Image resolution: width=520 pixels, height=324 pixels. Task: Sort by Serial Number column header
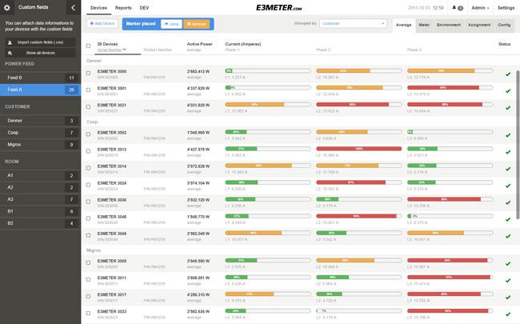[x=111, y=50]
